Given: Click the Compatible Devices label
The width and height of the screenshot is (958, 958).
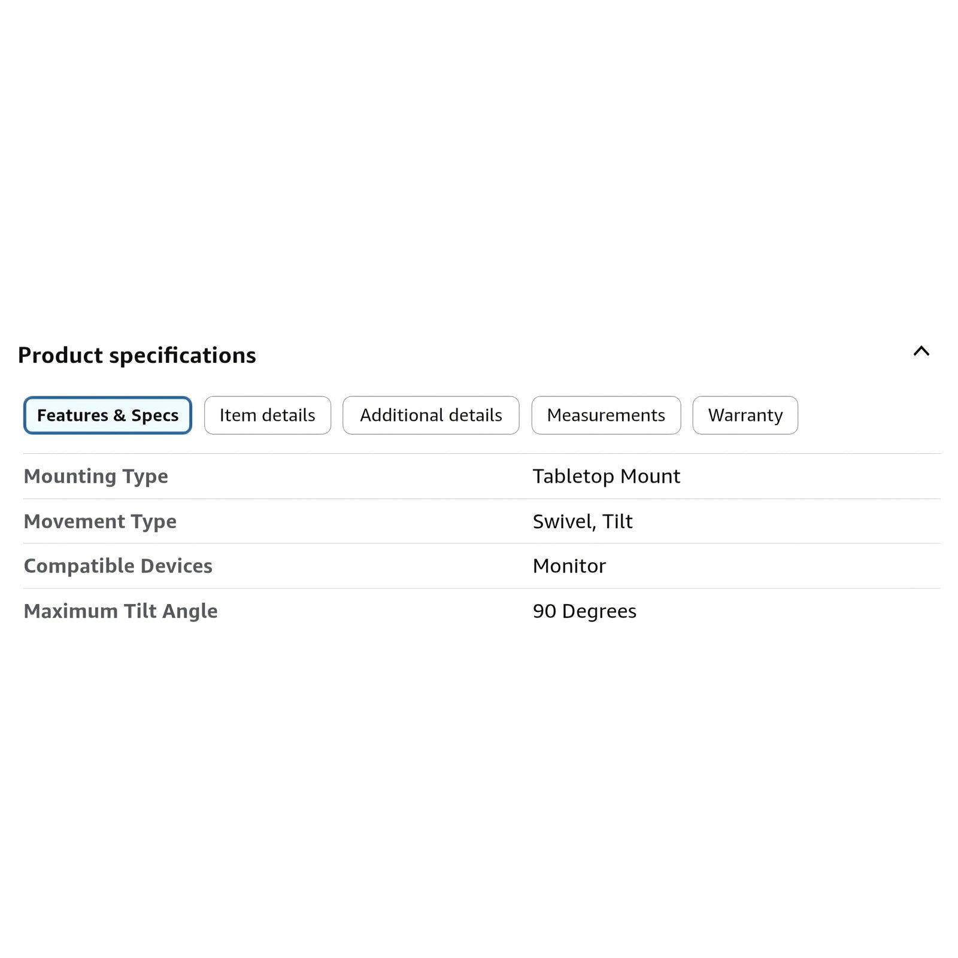Looking at the screenshot, I should click(x=118, y=566).
